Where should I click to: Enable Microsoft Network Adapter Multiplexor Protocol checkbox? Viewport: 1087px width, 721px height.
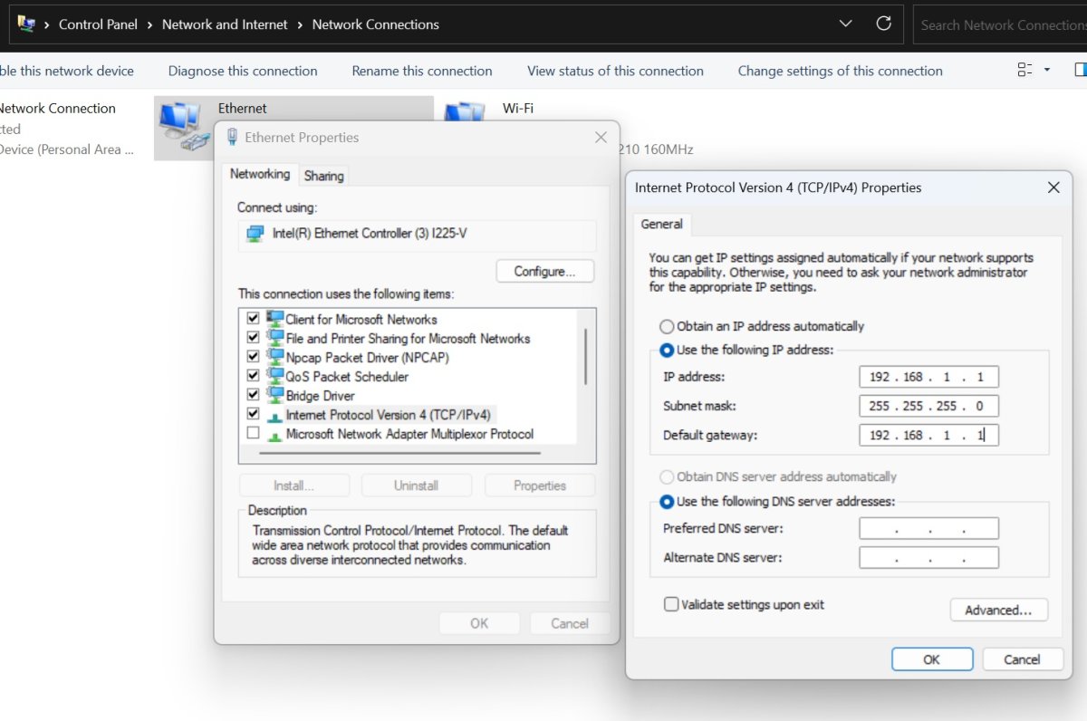[x=253, y=434]
